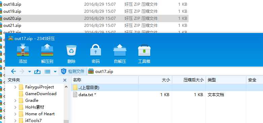The width and height of the screenshot is (263, 123).
Task: Open the view mode dropdown arrow
Action: pos(55,72)
